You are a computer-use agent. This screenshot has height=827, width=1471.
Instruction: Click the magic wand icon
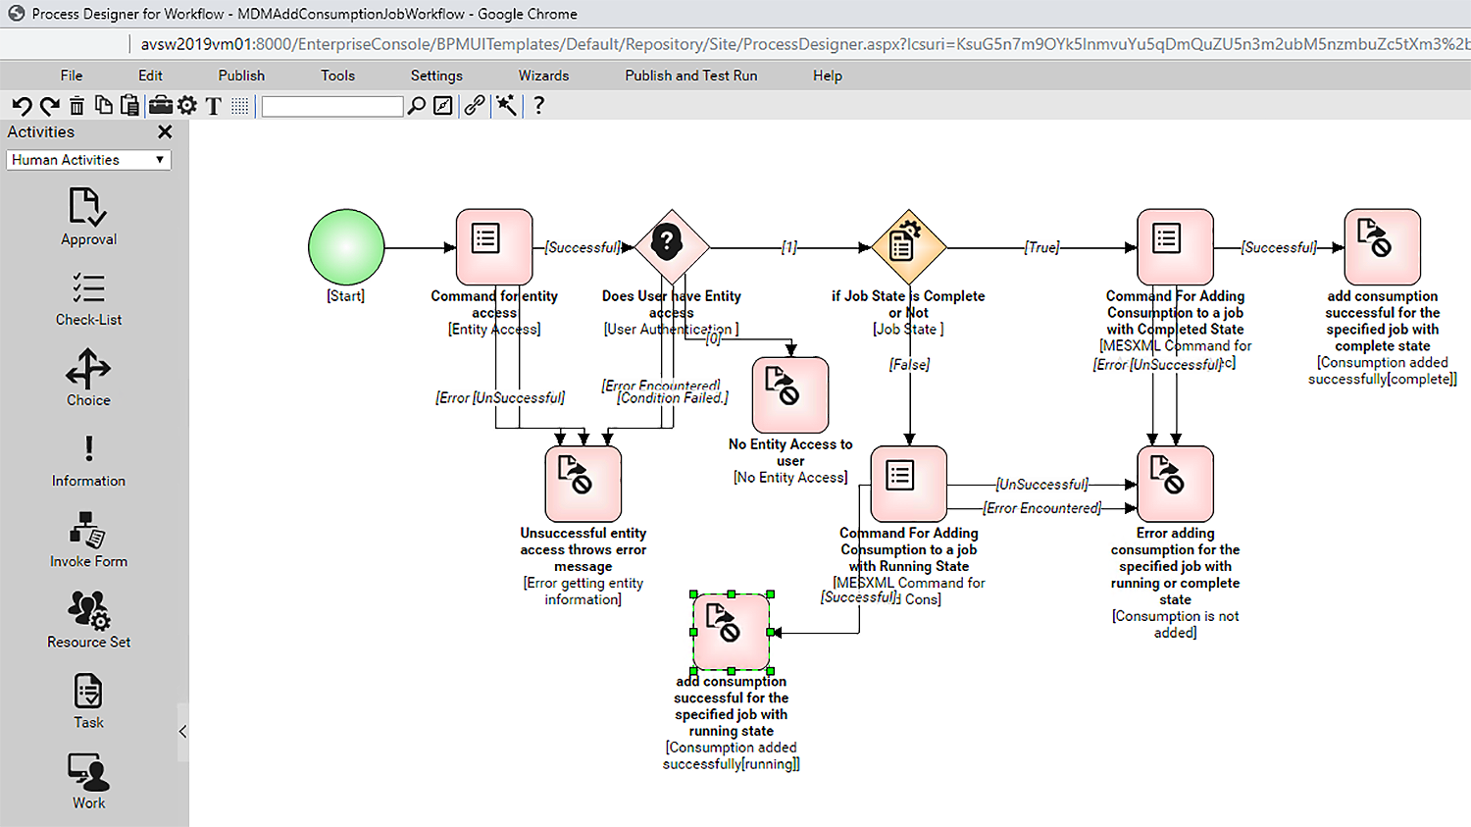point(506,105)
